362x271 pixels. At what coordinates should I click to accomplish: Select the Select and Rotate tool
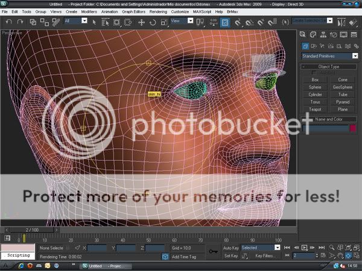click(x=153, y=22)
